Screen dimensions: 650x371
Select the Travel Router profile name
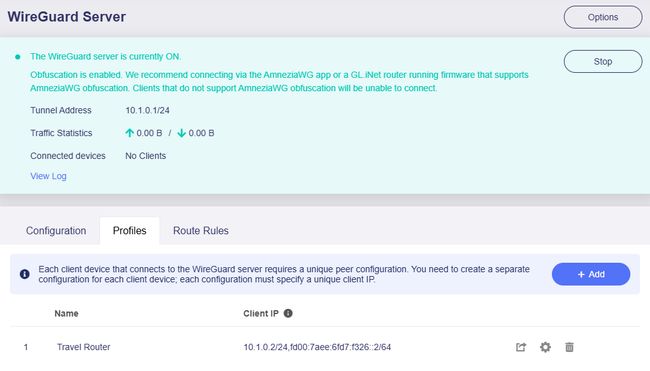[84, 347]
